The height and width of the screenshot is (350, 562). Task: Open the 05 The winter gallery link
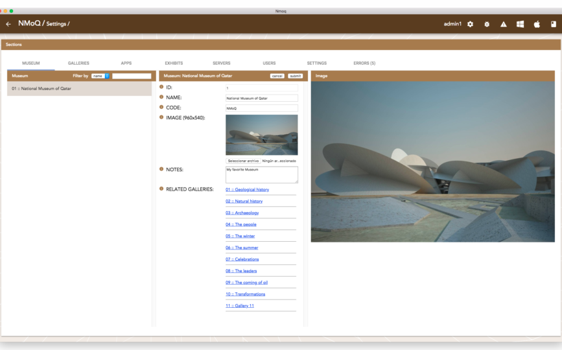[240, 236]
